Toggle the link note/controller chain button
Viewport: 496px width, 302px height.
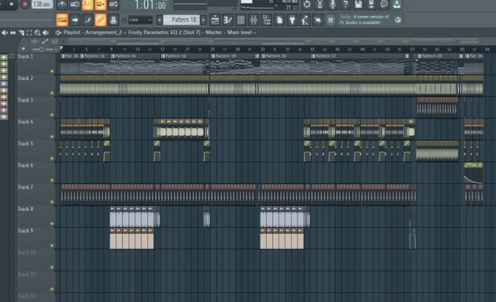100,20
